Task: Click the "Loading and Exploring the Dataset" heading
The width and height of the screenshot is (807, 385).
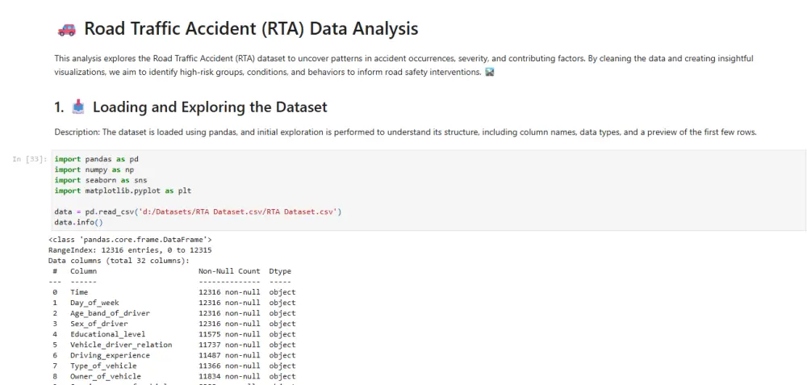Action: click(x=210, y=107)
